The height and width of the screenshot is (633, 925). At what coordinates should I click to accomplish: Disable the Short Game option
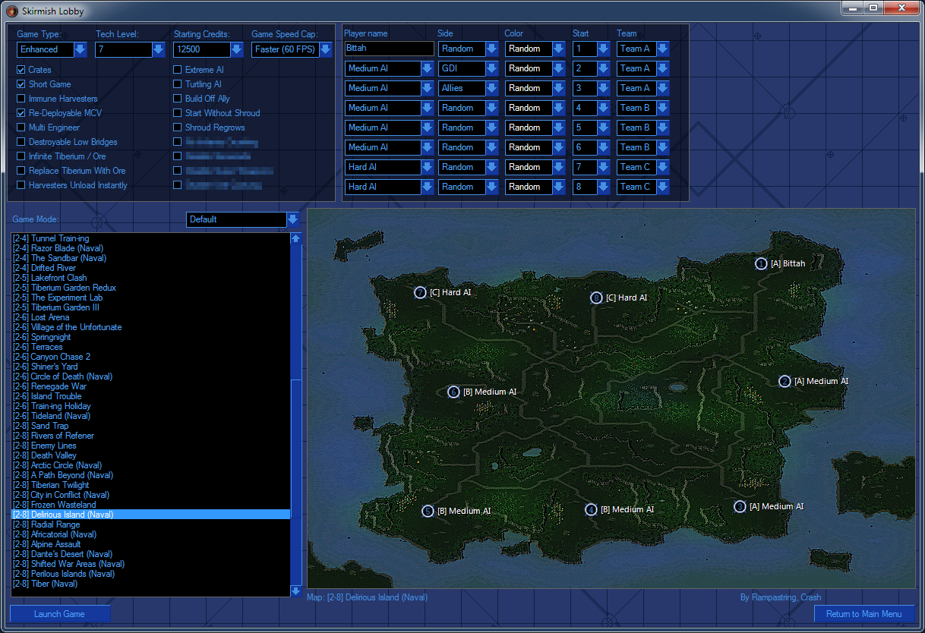click(x=21, y=84)
